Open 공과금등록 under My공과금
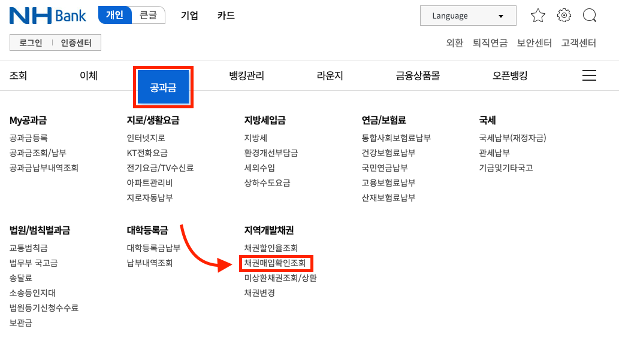 28,138
